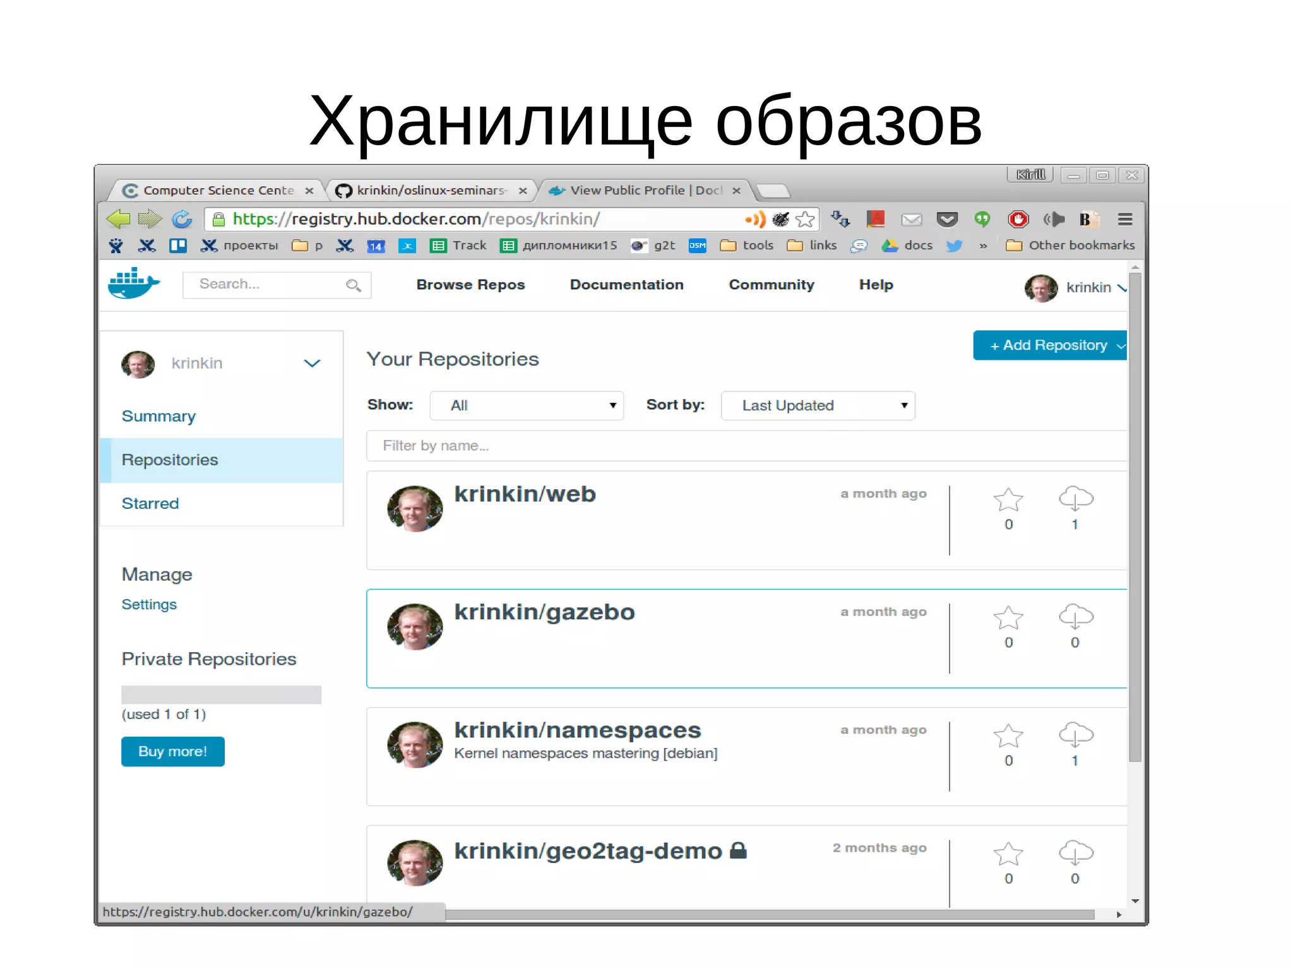
Task: Click the B extension icon
Action: tap(1088, 219)
